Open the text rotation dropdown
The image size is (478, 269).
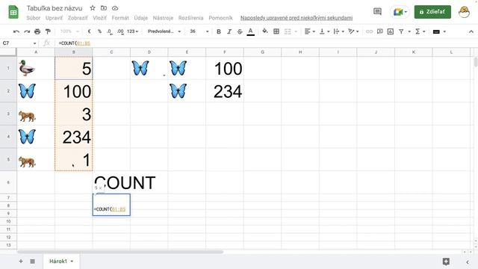click(x=353, y=31)
